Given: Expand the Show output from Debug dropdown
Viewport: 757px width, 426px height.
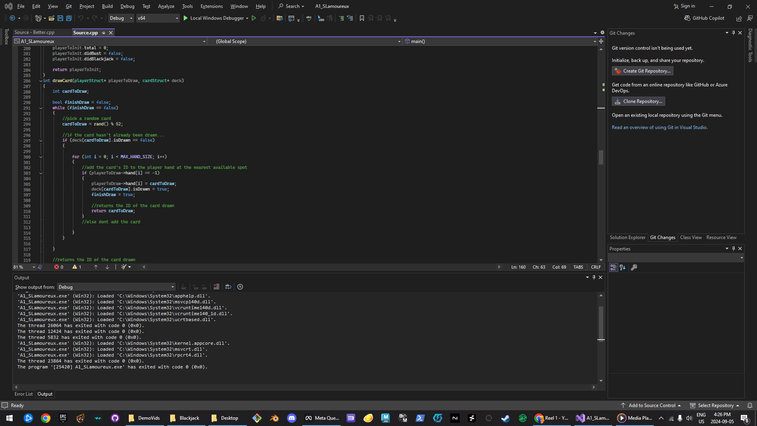Looking at the screenshot, I should click(116, 287).
